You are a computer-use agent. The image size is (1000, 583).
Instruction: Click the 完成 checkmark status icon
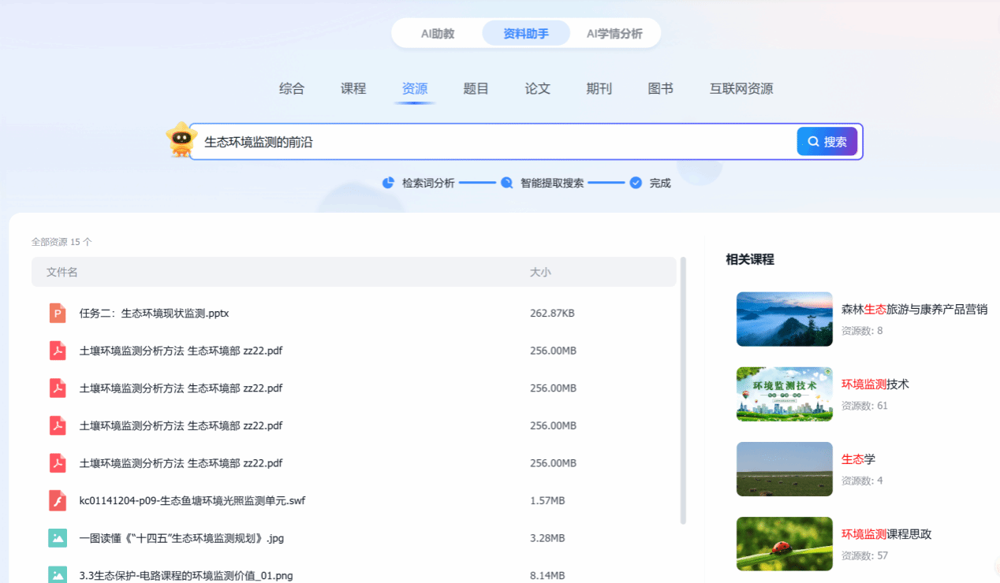click(636, 183)
